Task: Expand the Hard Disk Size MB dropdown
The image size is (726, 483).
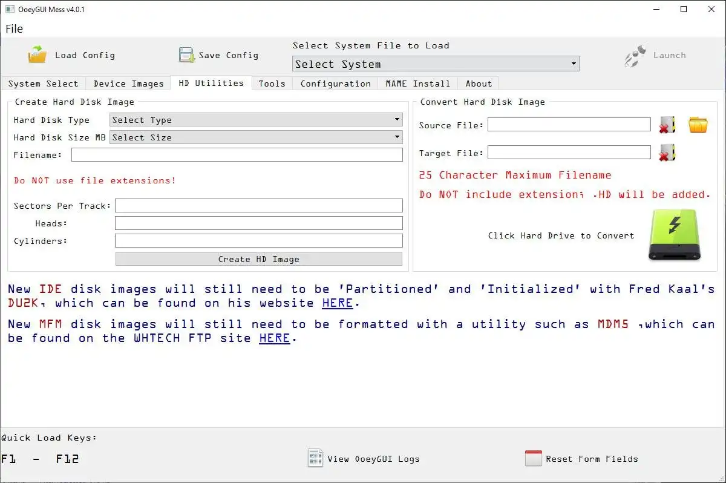Action: coord(256,137)
